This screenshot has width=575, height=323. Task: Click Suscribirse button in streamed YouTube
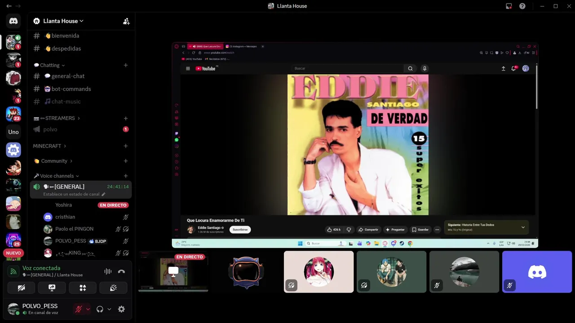(x=240, y=230)
